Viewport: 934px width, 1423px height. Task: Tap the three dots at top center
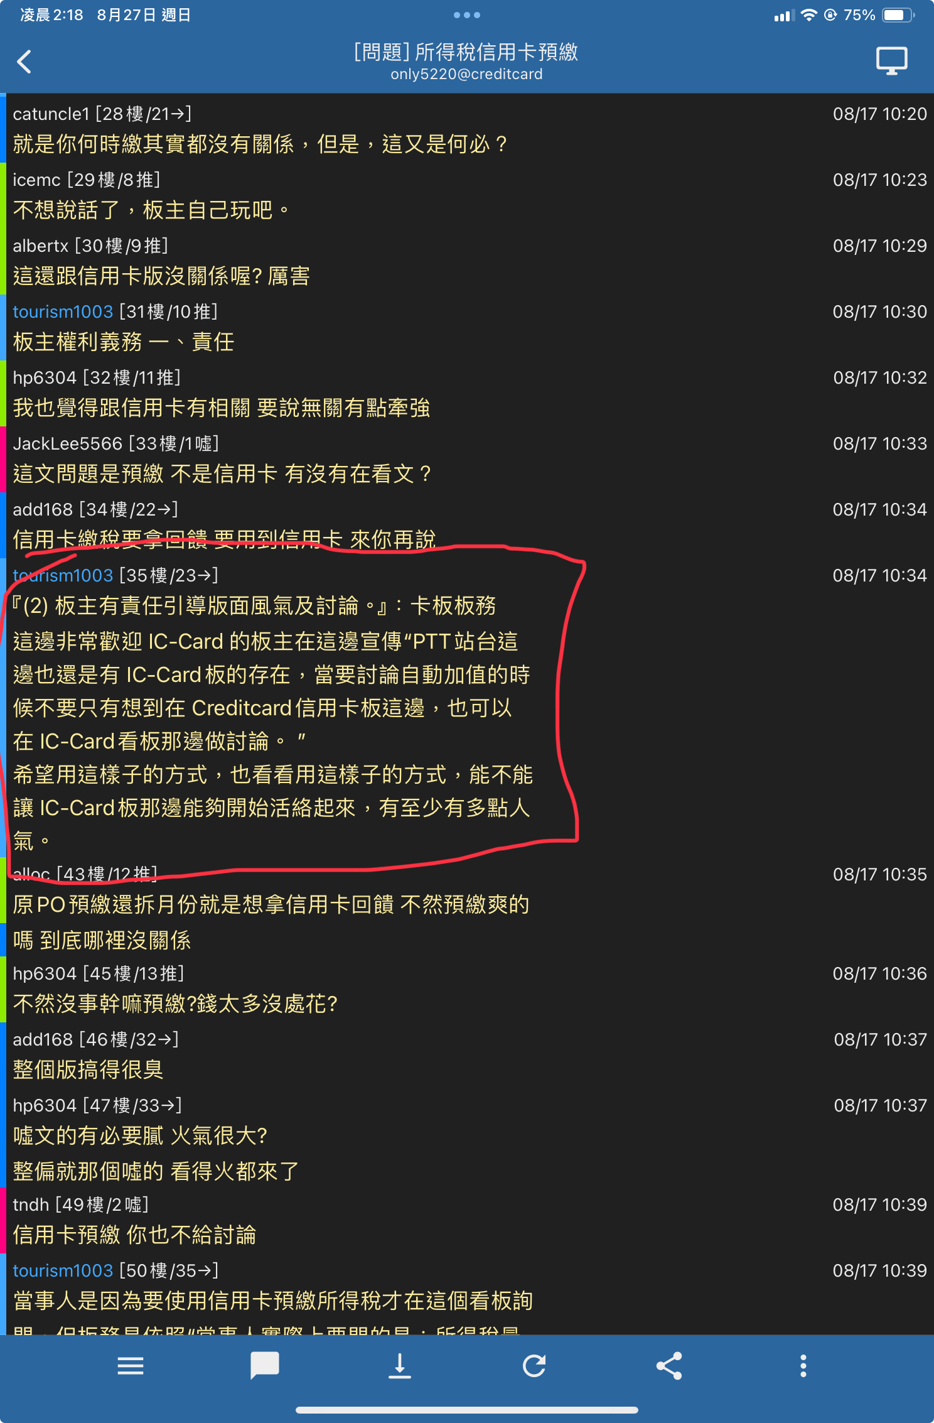(x=467, y=15)
